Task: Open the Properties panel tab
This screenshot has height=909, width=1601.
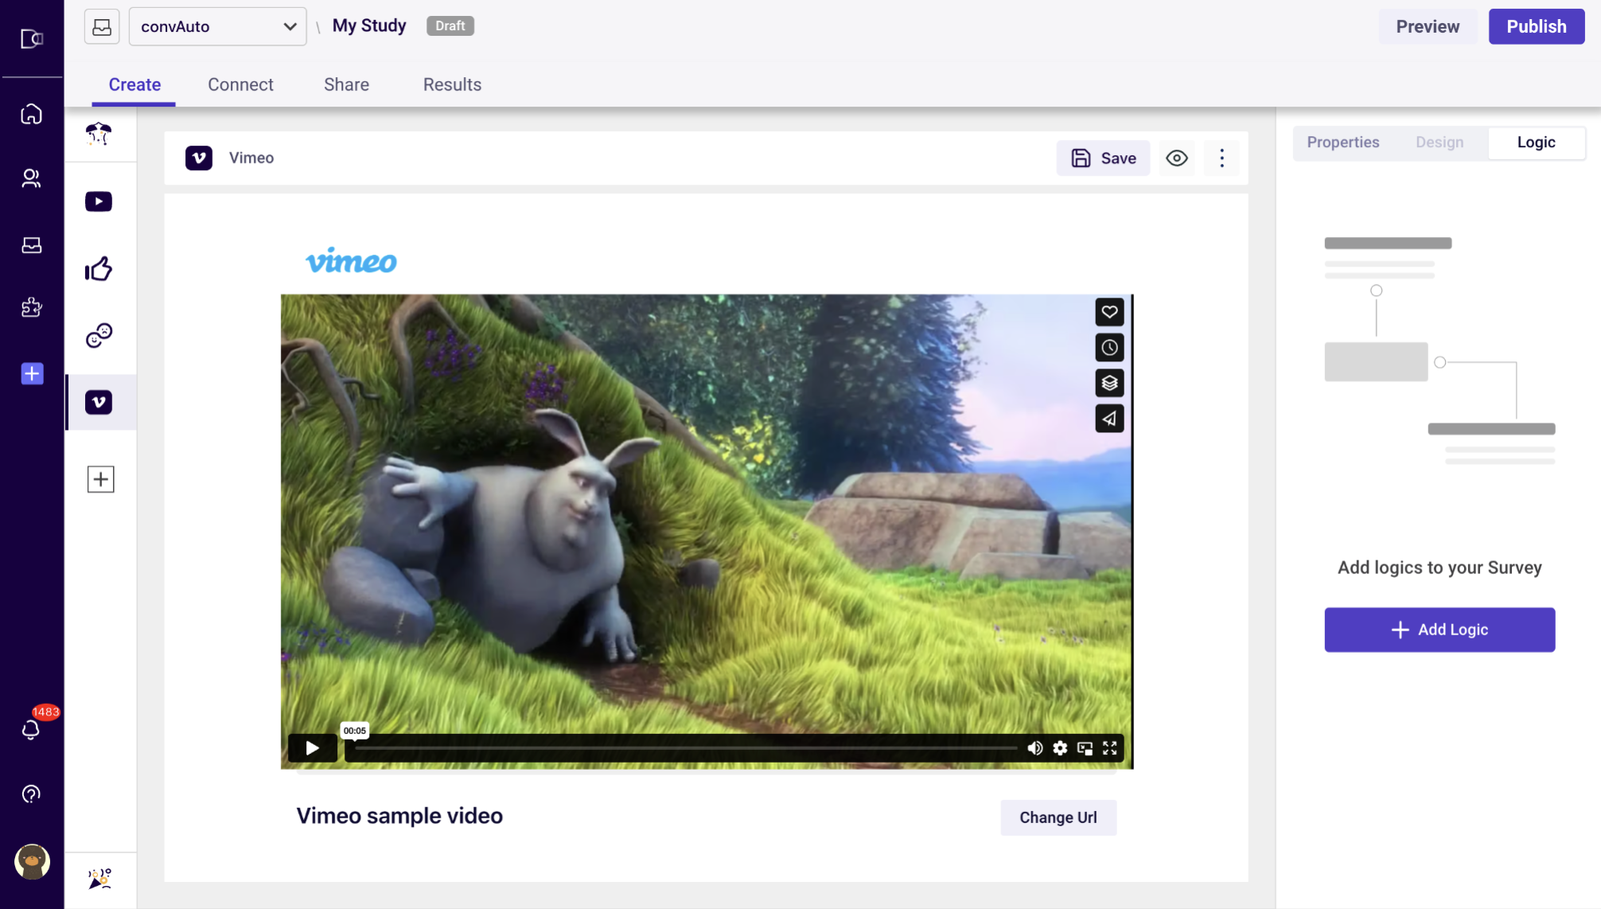Action: pos(1343,142)
